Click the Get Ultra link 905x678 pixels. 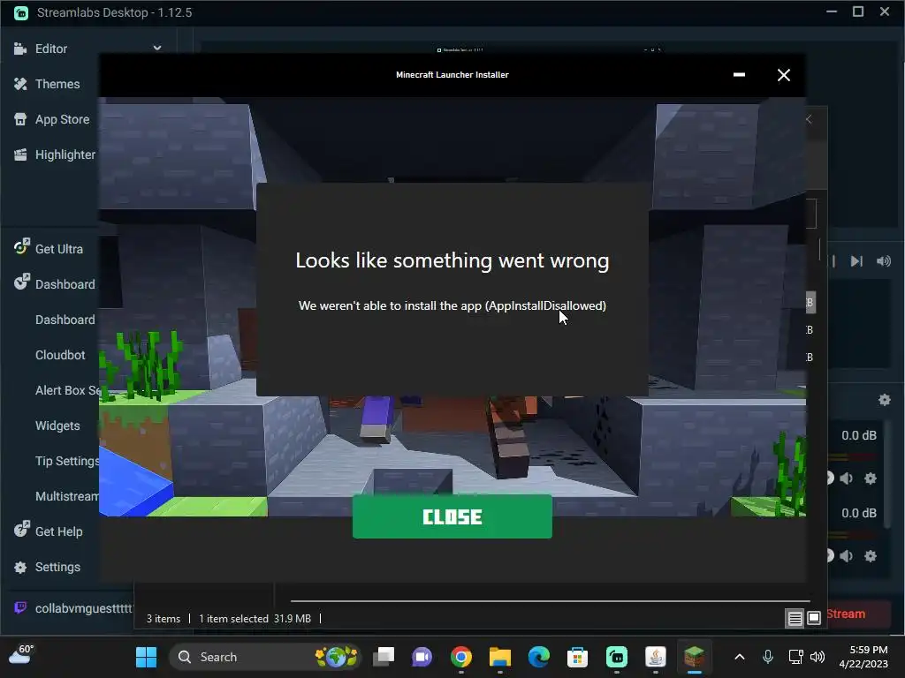pyautogui.click(x=59, y=249)
